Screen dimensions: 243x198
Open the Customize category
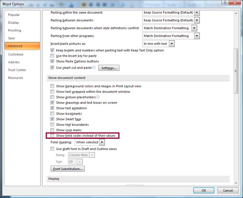pyautogui.click(x=22, y=54)
